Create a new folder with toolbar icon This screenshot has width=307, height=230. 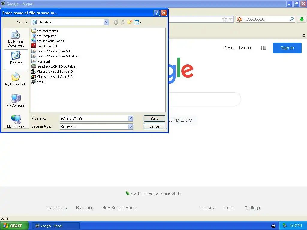(x=130, y=22)
